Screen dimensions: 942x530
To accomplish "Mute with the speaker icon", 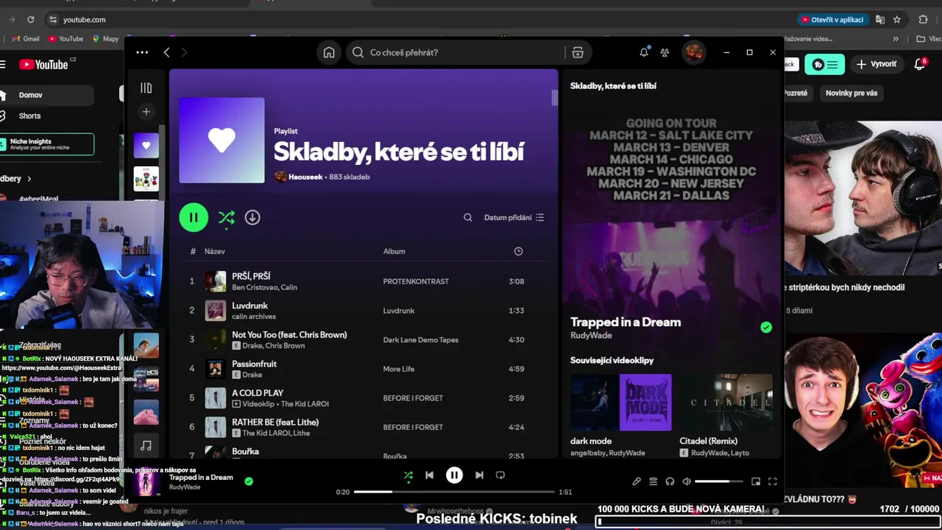I will click(x=687, y=481).
